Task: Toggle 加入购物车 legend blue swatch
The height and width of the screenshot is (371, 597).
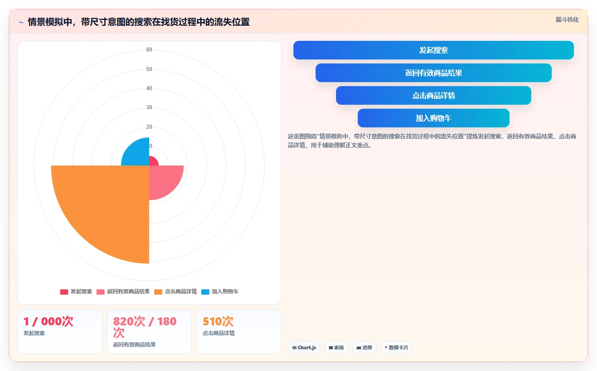Action: [205, 292]
